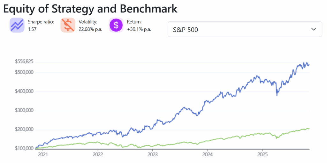The image size is (327, 163).
Task: Click the $300,000 y-axis label
Action: 24,111
